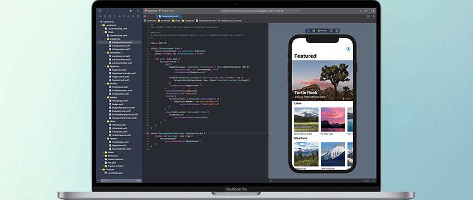The width and height of the screenshot is (473, 200).
Task: Run the Landmarks scheme with the play button
Action: 131,11
